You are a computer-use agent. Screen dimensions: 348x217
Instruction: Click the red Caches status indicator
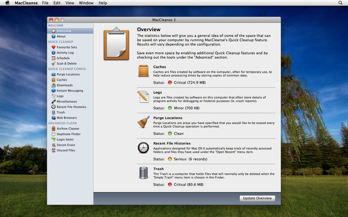170,82
